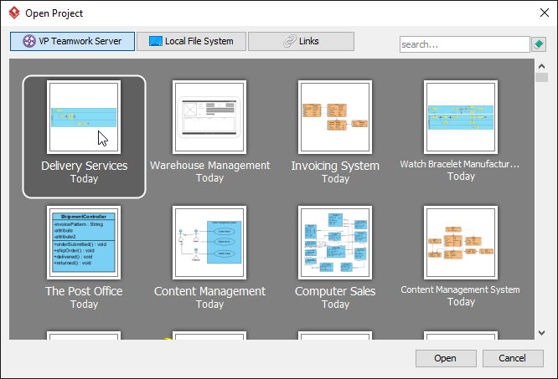Click the scrollbar up arrow
The width and height of the screenshot is (558, 379).
[x=541, y=65]
